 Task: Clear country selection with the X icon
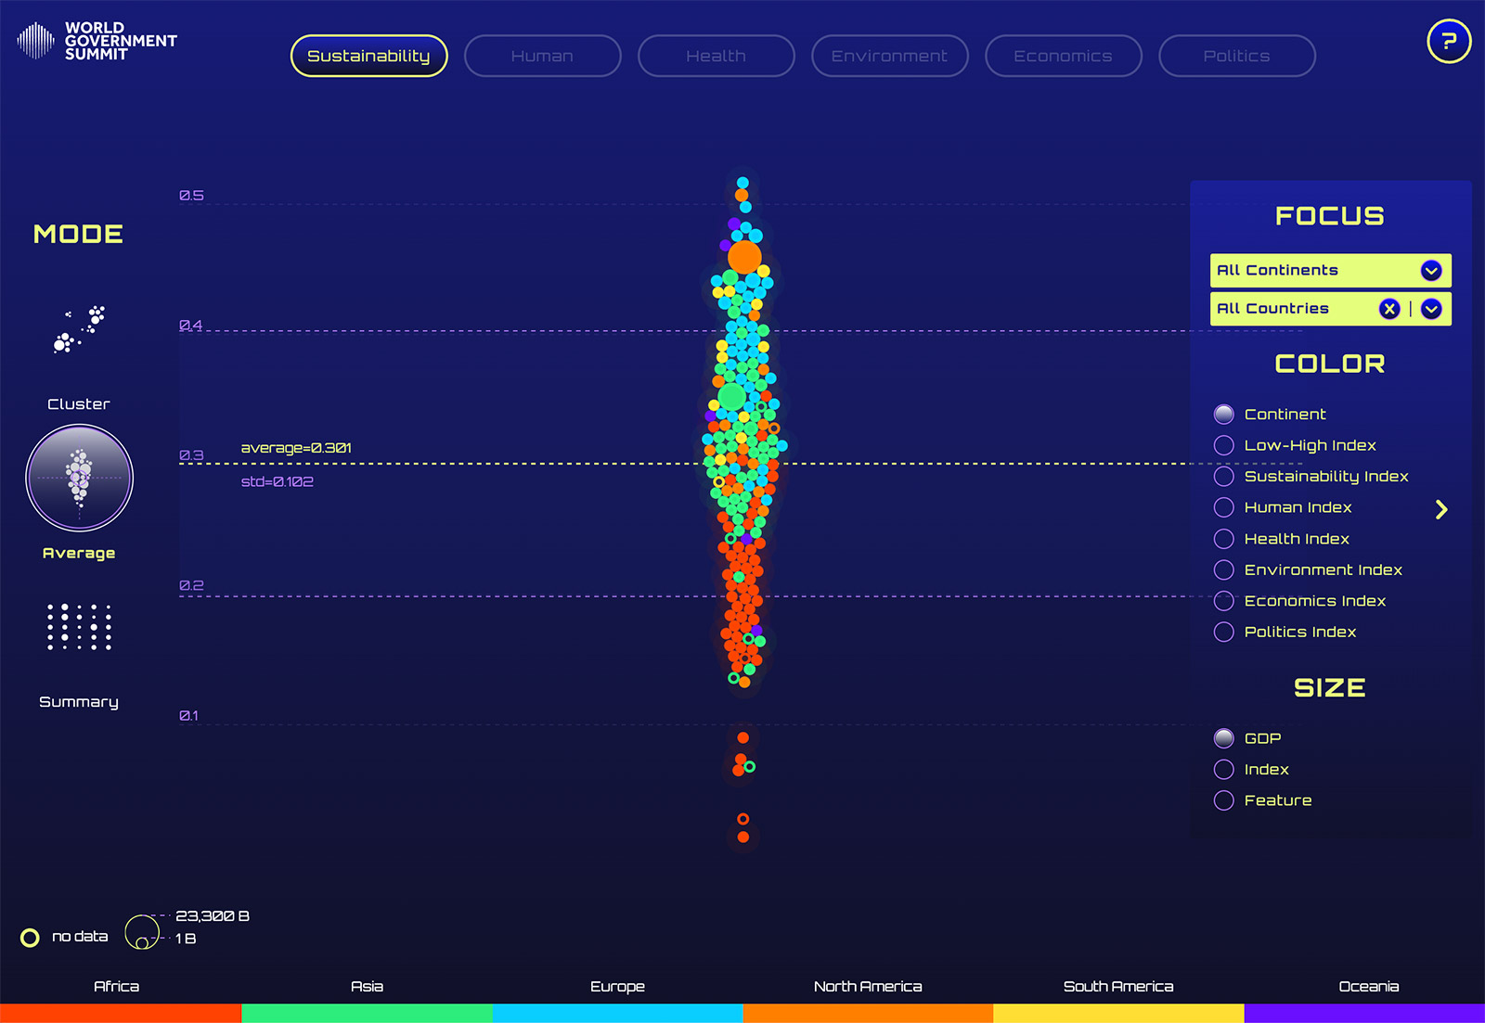pyautogui.click(x=1388, y=308)
